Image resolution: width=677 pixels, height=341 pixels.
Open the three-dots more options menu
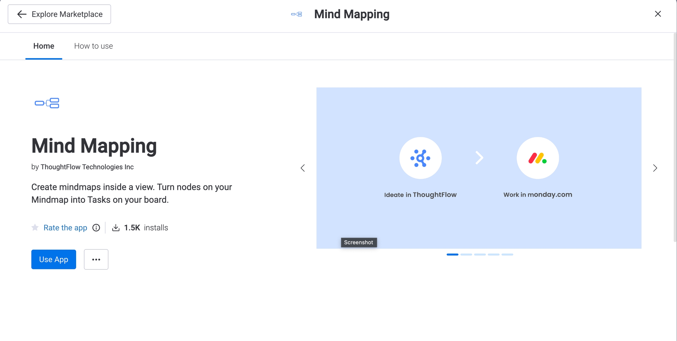pyautogui.click(x=96, y=259)
